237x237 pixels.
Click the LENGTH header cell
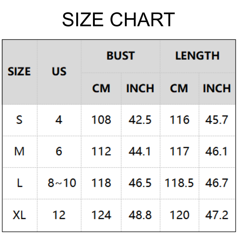(197, 56)
